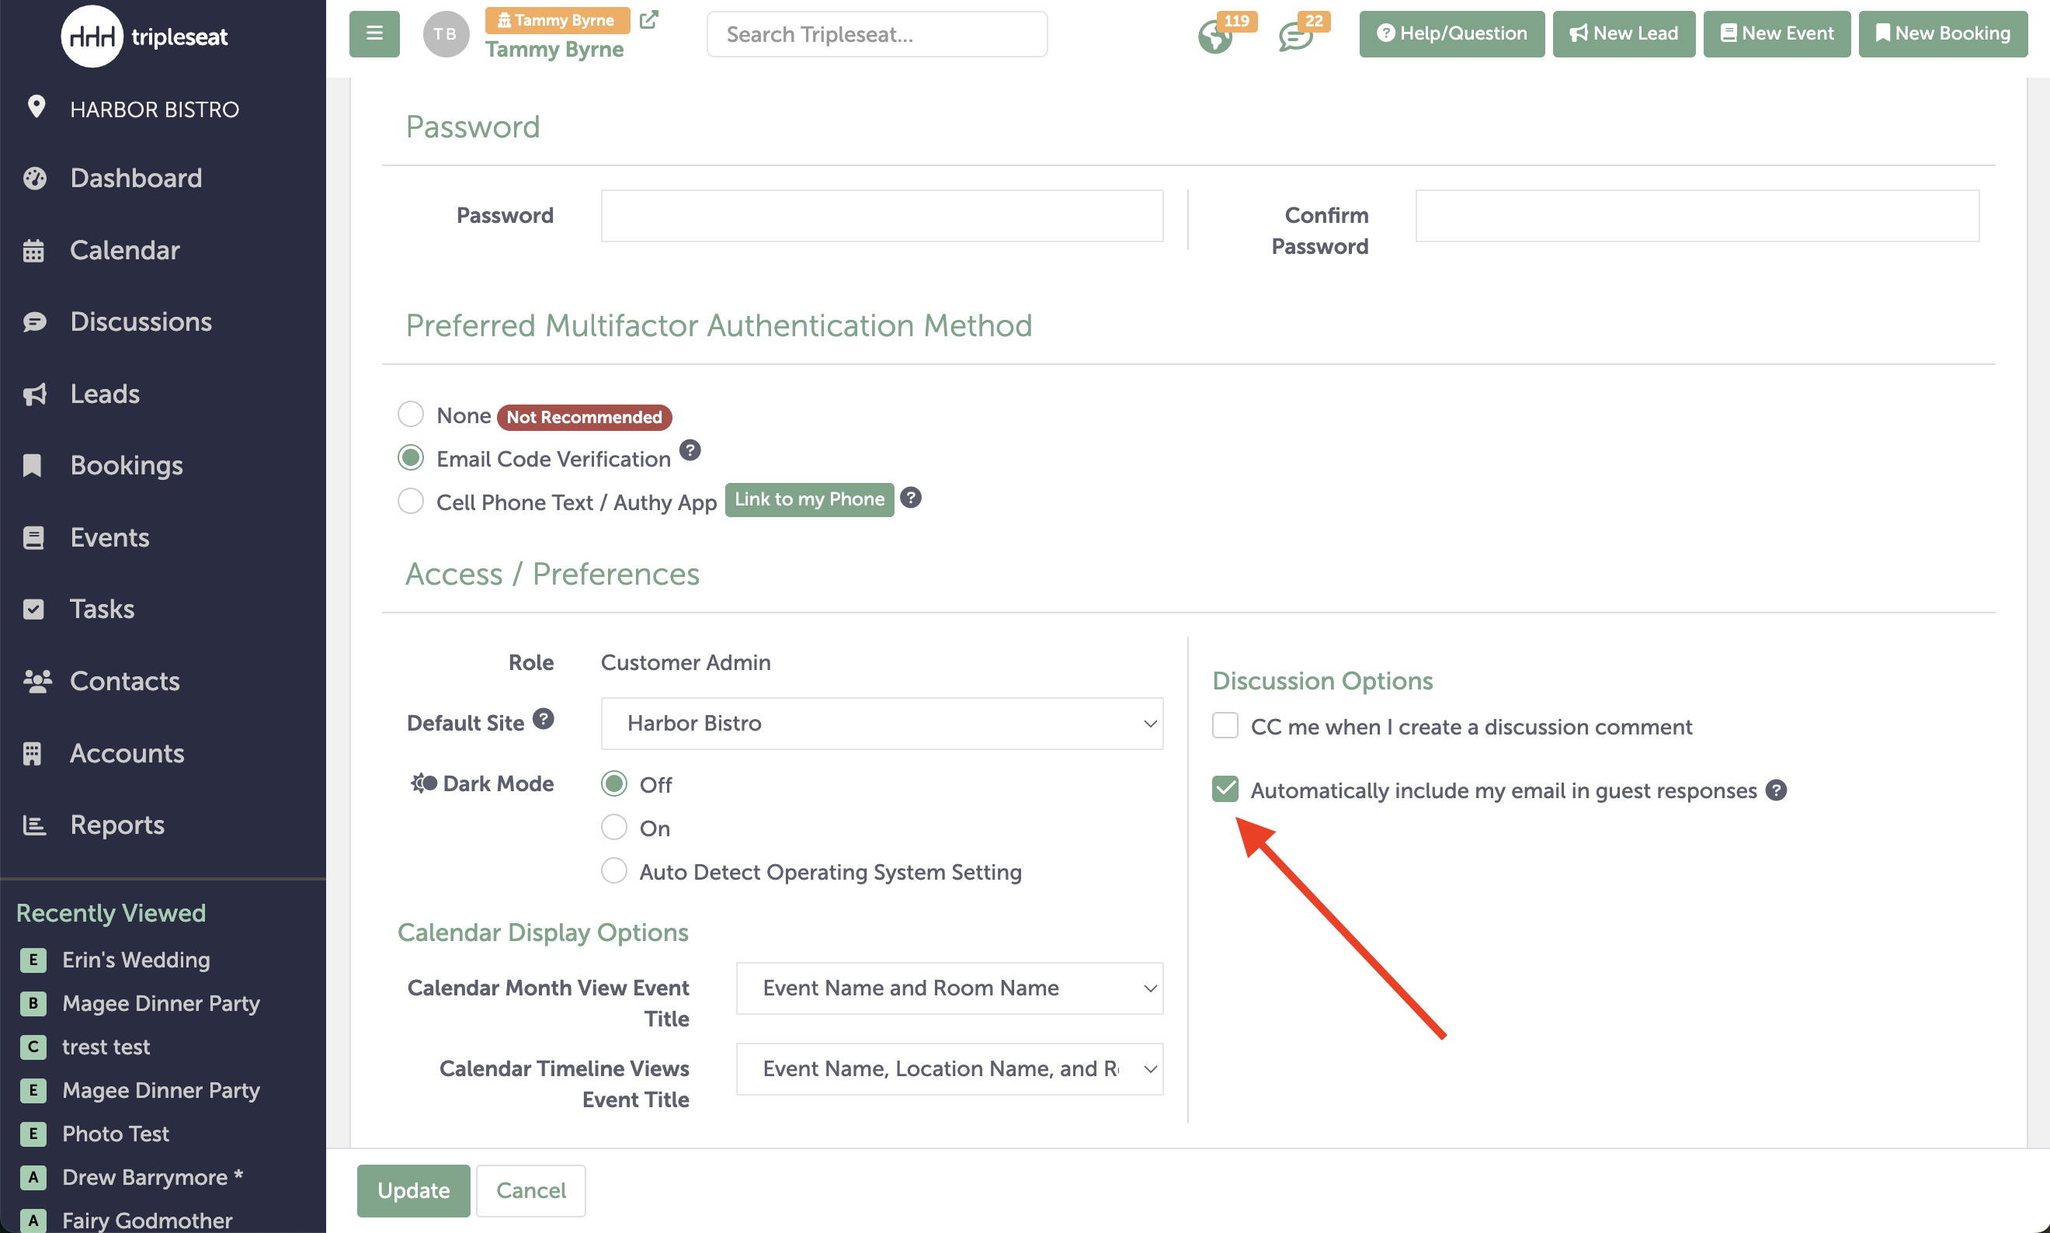2050x1233 pixels.
Task: Select Email Code Verification radio button
Action: coord(411,457)
